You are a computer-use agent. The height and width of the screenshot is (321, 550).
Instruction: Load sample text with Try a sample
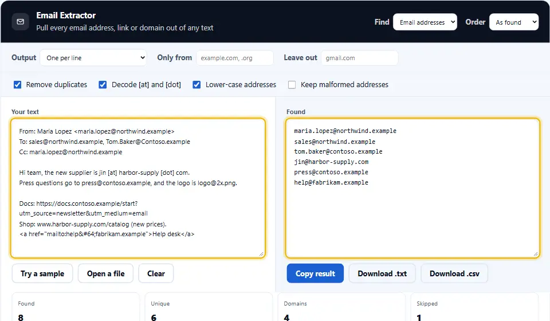coord(42,273)
